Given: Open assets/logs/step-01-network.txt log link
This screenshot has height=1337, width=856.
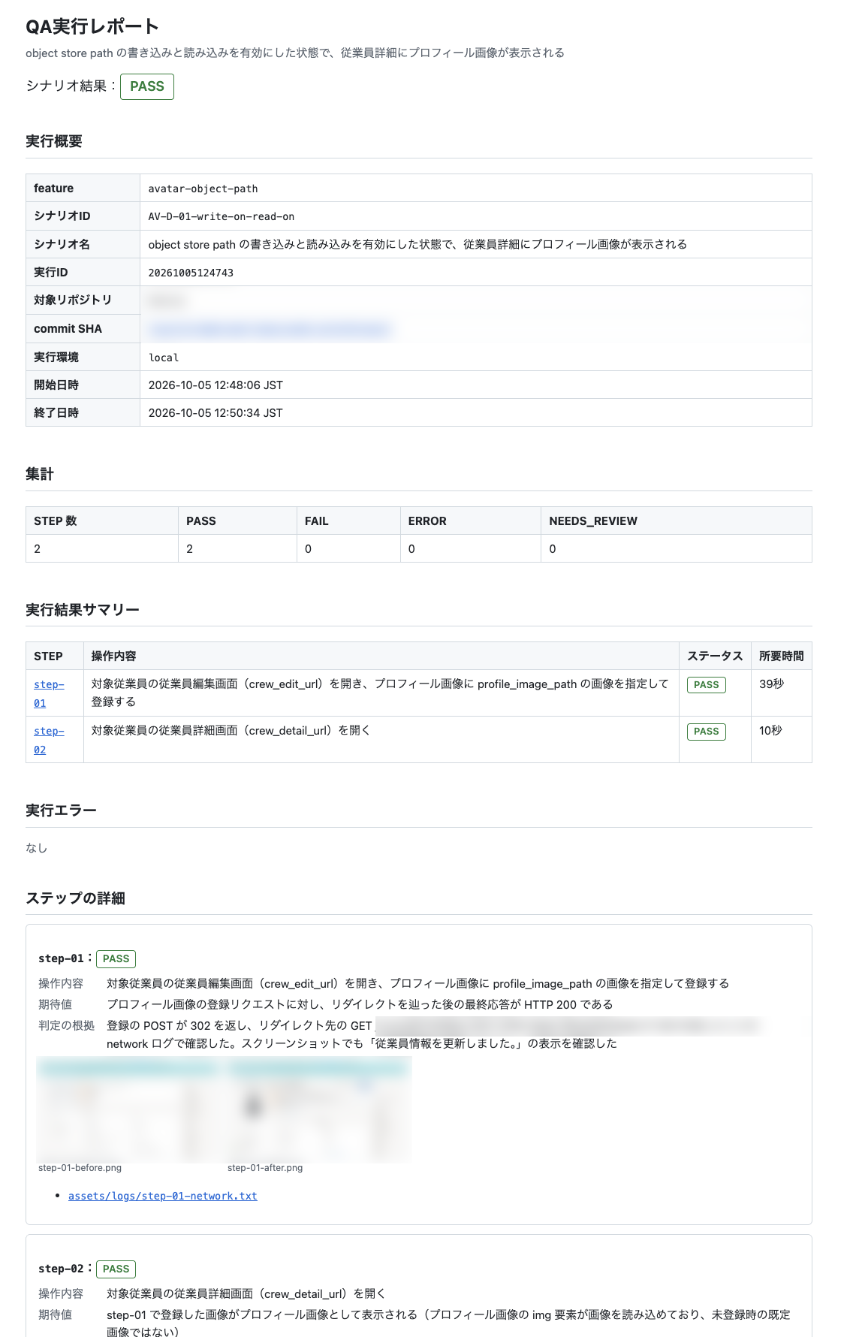Looking at the screenshot, I should pyautogui.click(x=162, y=1196).
